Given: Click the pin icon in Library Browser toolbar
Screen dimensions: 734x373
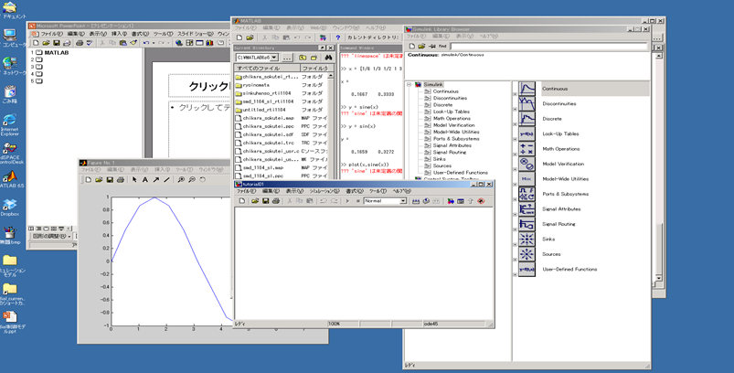Looking at the screenshot, I should click(x=432, y=47).
